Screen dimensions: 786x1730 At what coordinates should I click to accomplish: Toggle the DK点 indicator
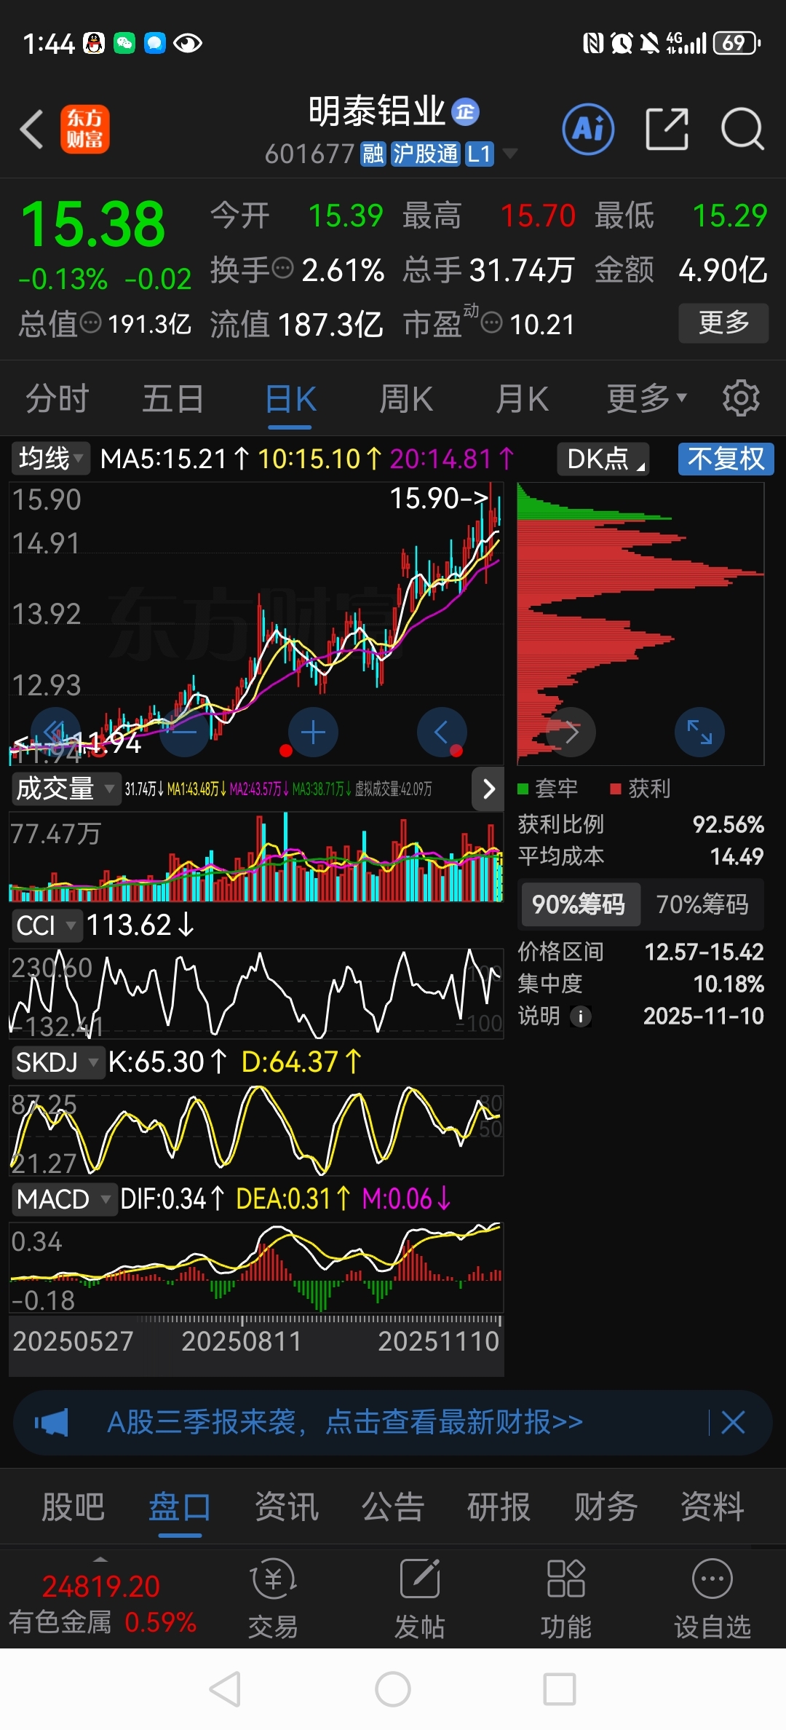tap(603, 459)
